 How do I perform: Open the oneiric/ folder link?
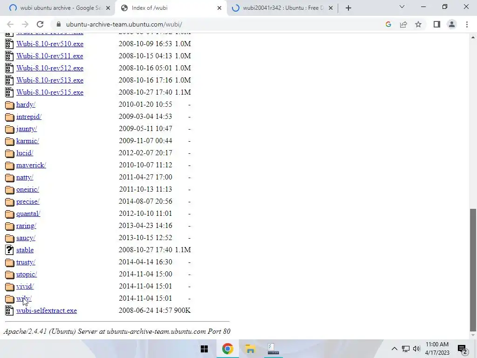click(27, 189)
